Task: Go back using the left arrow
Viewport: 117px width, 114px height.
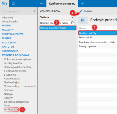Action: [42, 4]
